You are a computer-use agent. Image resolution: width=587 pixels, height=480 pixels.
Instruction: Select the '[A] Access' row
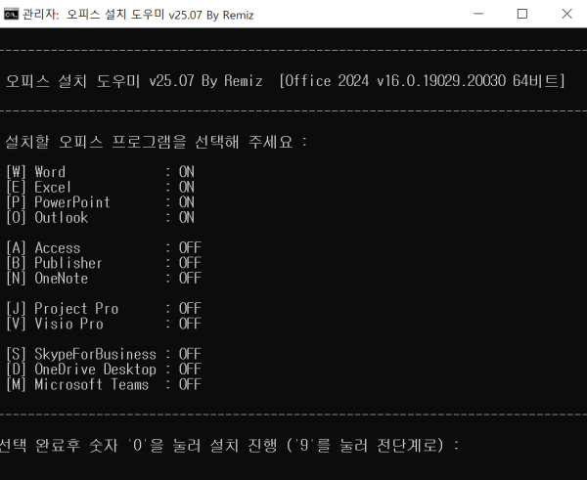tap(104, 247)
